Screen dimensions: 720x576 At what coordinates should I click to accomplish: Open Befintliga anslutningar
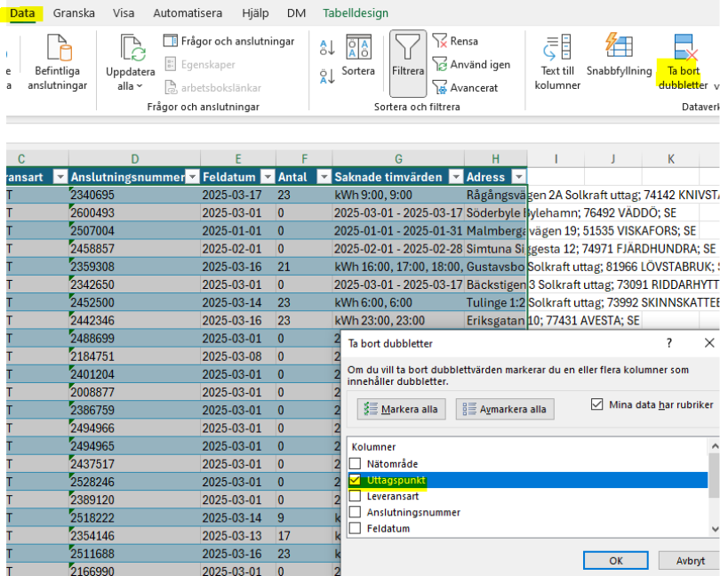[58, 49]
